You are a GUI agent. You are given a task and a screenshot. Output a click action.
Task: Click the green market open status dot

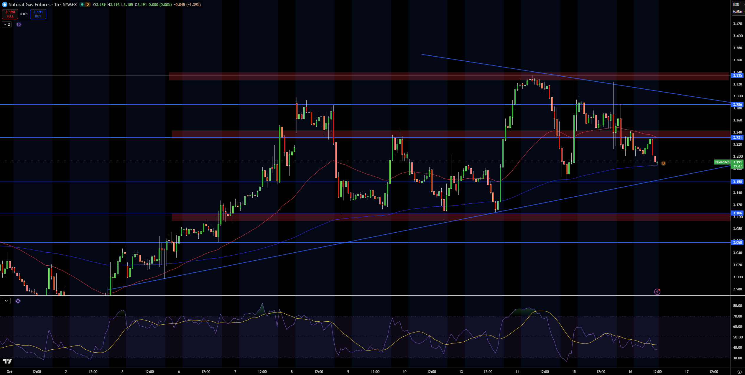click(x=82, y=4)
